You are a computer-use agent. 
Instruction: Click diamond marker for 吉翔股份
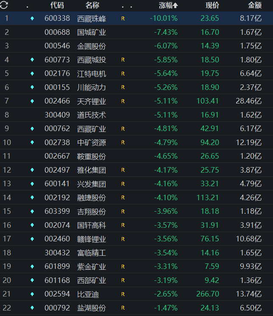32,211
